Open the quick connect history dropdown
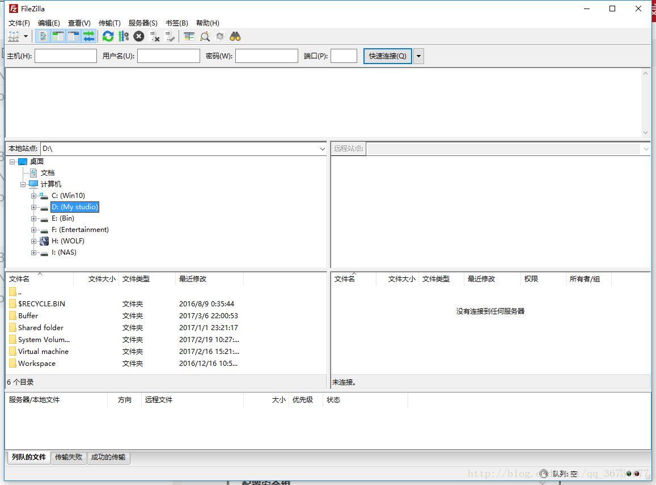This screenshot has width=656, height=485. click(x=418, y=56)
